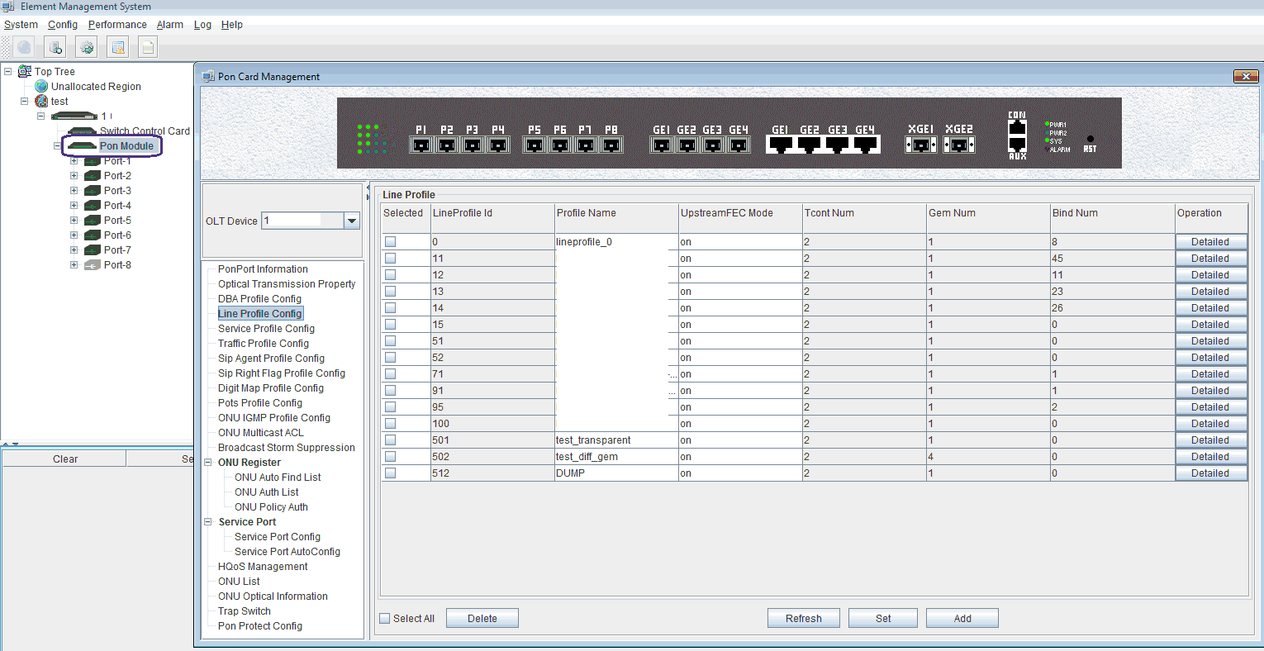Open the Alarm menu
This screenshot has width=1264, height=651.
pyautogui.click(x=170, y=25)
